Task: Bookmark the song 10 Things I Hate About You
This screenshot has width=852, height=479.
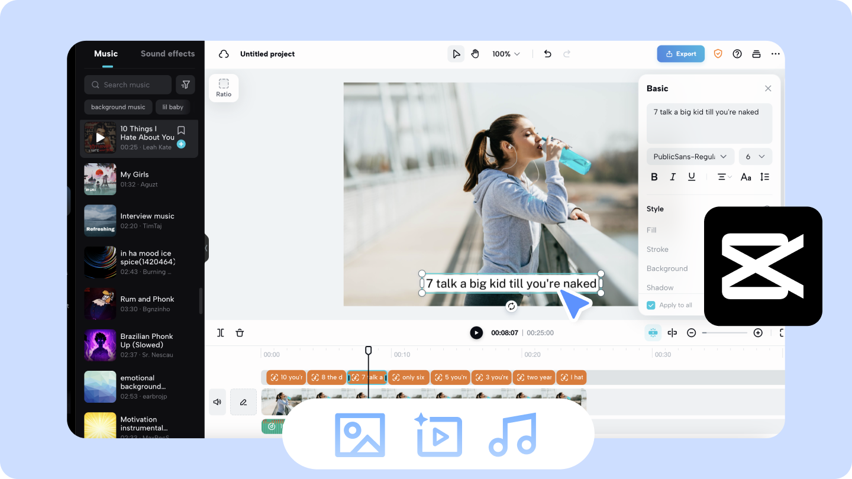Action: coord(181,130)
